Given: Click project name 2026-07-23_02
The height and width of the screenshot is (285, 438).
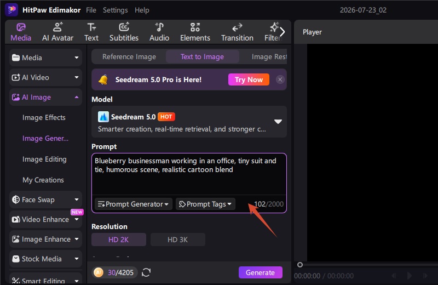Looking at the screenshot, I should click(363, 10).
